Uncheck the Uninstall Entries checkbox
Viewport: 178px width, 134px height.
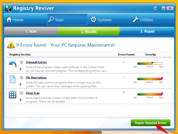(21, 62)
